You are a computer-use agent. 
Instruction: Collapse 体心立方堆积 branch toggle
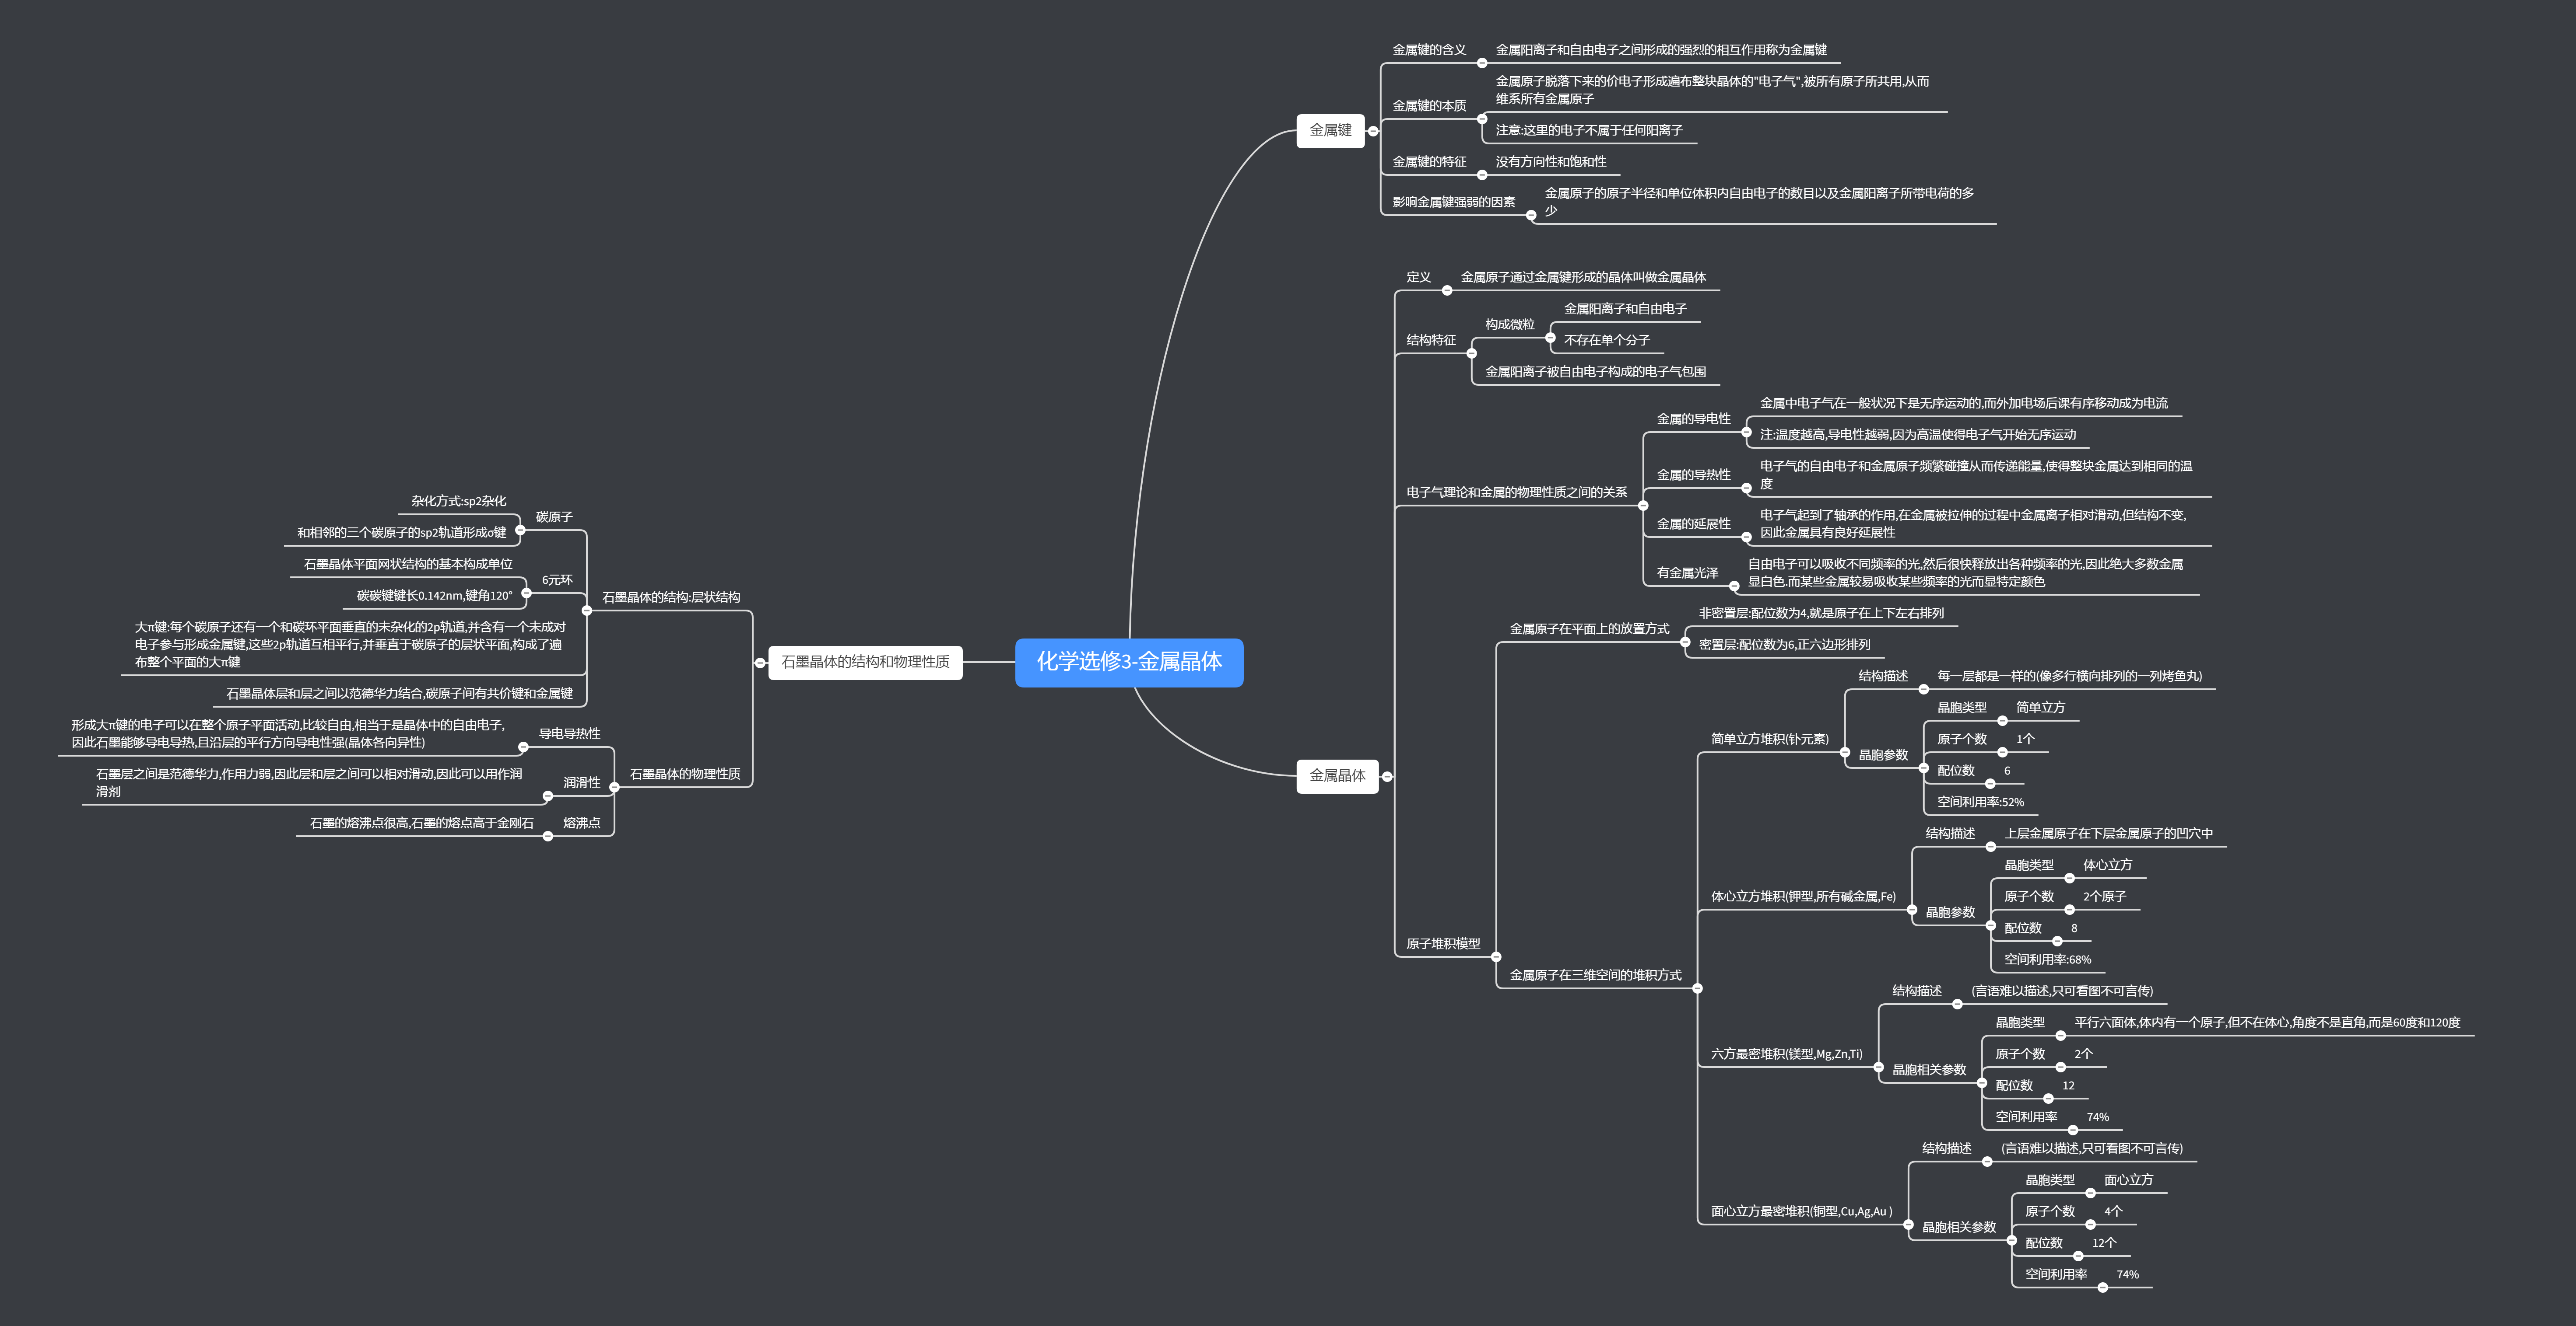pos(1912,911)
